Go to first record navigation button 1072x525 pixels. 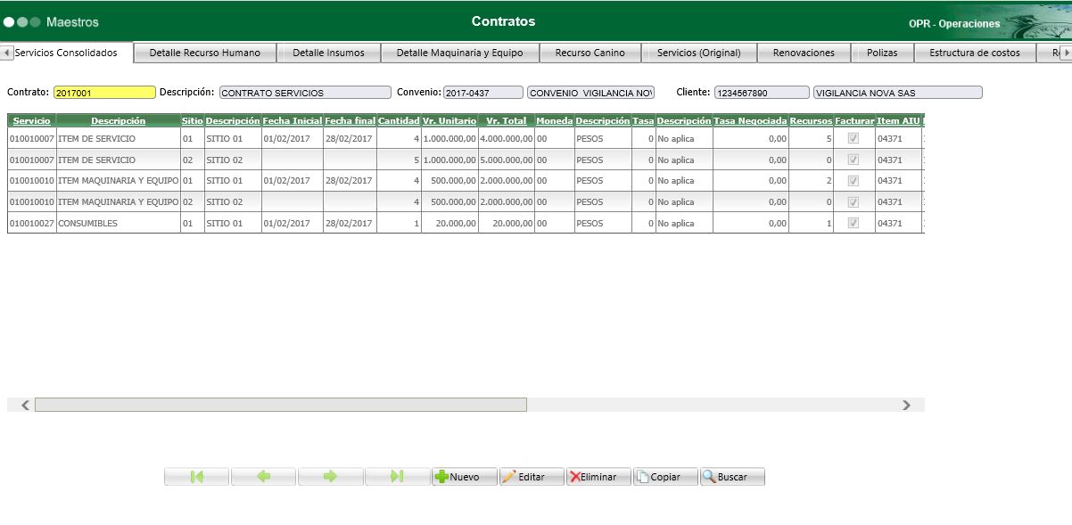click(x=197, y=477)
